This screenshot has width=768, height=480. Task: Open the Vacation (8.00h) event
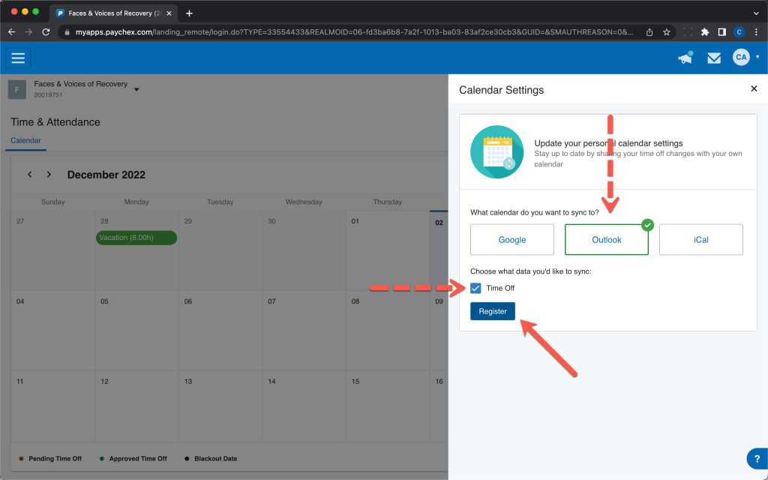[136, 238]
